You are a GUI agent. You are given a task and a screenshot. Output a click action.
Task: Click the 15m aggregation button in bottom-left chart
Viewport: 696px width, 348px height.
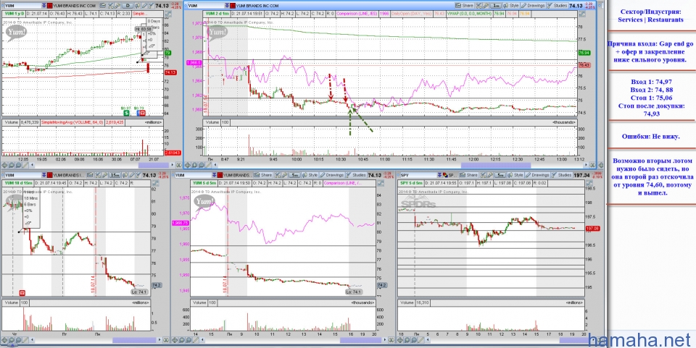coord(115,175)
